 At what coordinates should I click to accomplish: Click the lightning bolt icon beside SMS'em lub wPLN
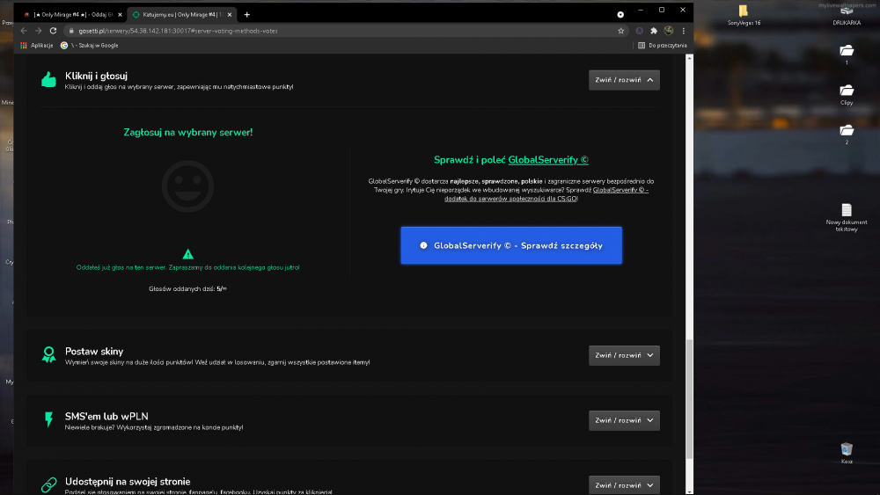click(x=48, y=419)
